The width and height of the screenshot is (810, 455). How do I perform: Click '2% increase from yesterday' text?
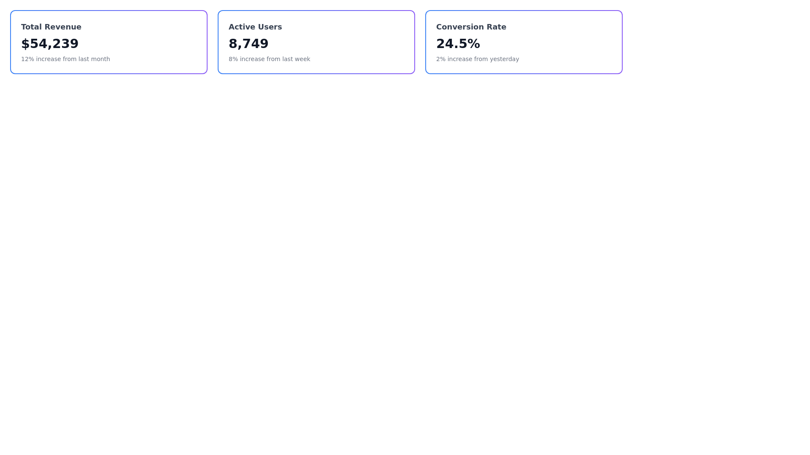point(478,59)
